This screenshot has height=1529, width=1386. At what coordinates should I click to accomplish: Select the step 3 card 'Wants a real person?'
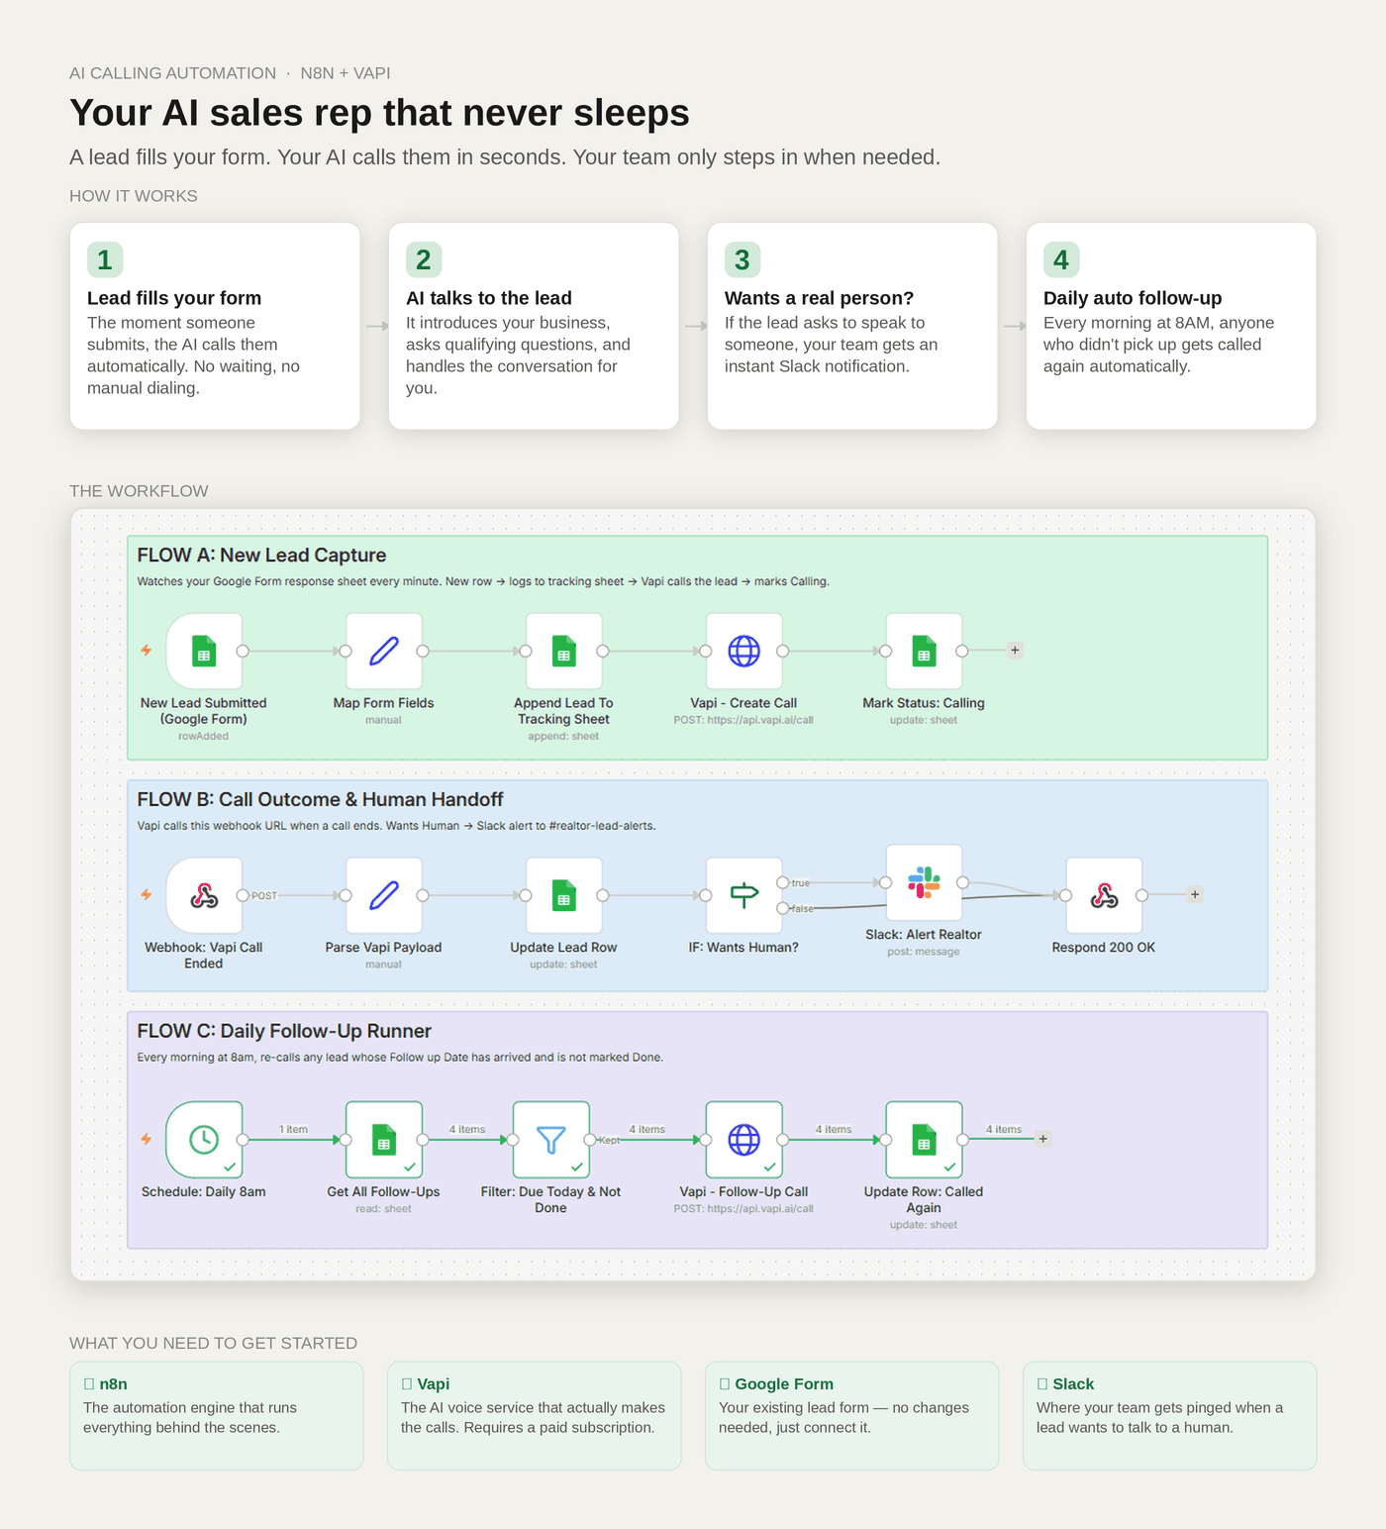(852, 326)
